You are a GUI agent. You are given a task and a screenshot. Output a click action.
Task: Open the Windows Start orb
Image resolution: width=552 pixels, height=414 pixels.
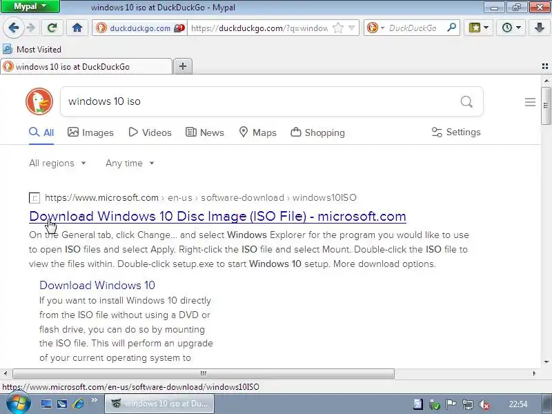click(19, 404)
